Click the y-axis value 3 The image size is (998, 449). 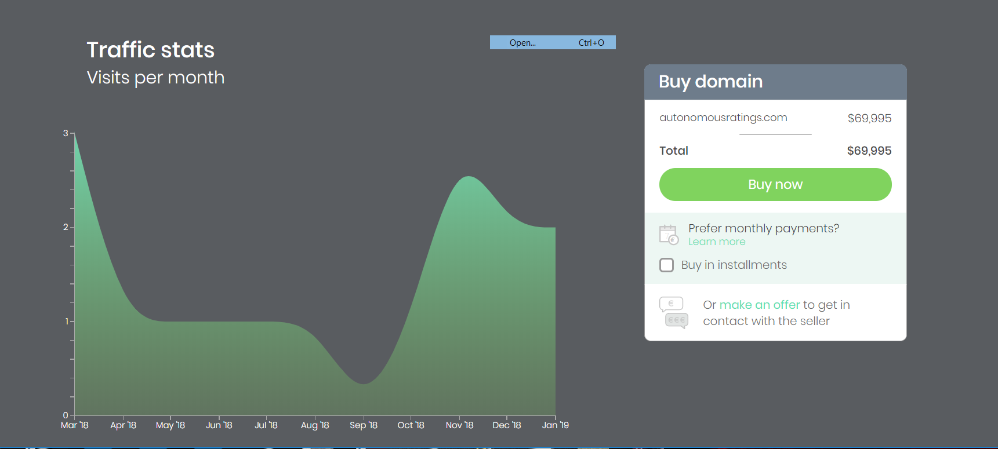click(x=66, y=133)
